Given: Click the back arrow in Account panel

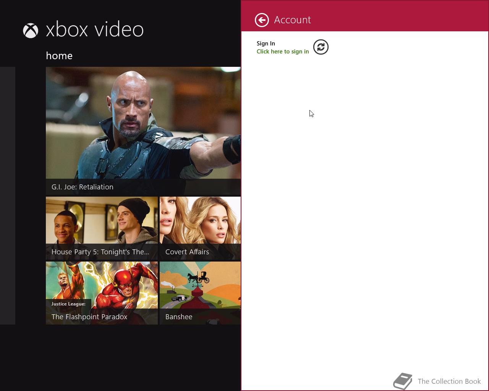Looking at the screenshot, I should tap(262, 20).
